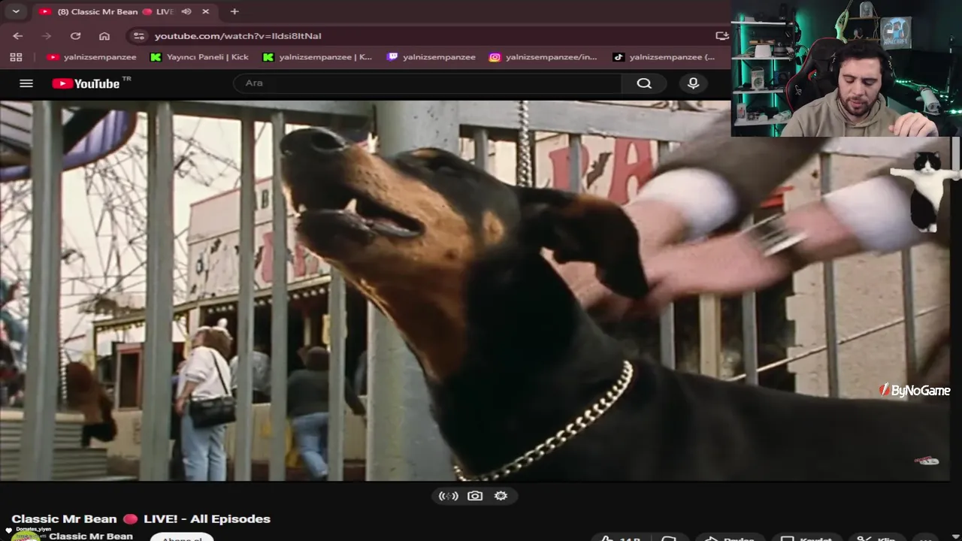The image size is (962, 541).
Task: Open the TikTok yalnizsempanzee bookmark
Action: (x=664, y=57)
